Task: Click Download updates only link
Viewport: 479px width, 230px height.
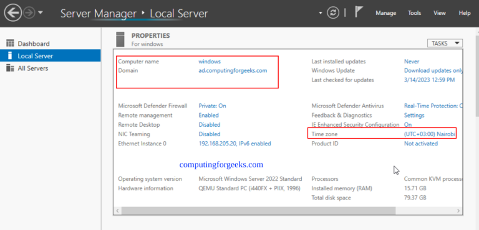Action: tap(433, 70)
